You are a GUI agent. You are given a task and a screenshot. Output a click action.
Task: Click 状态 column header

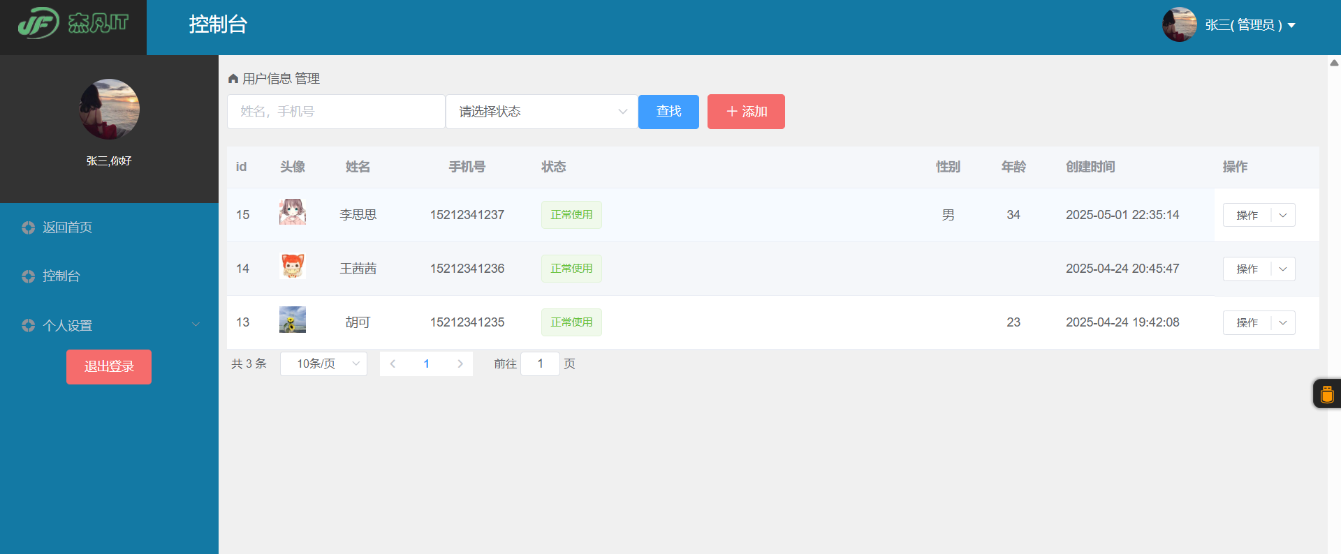pos(554,167)
